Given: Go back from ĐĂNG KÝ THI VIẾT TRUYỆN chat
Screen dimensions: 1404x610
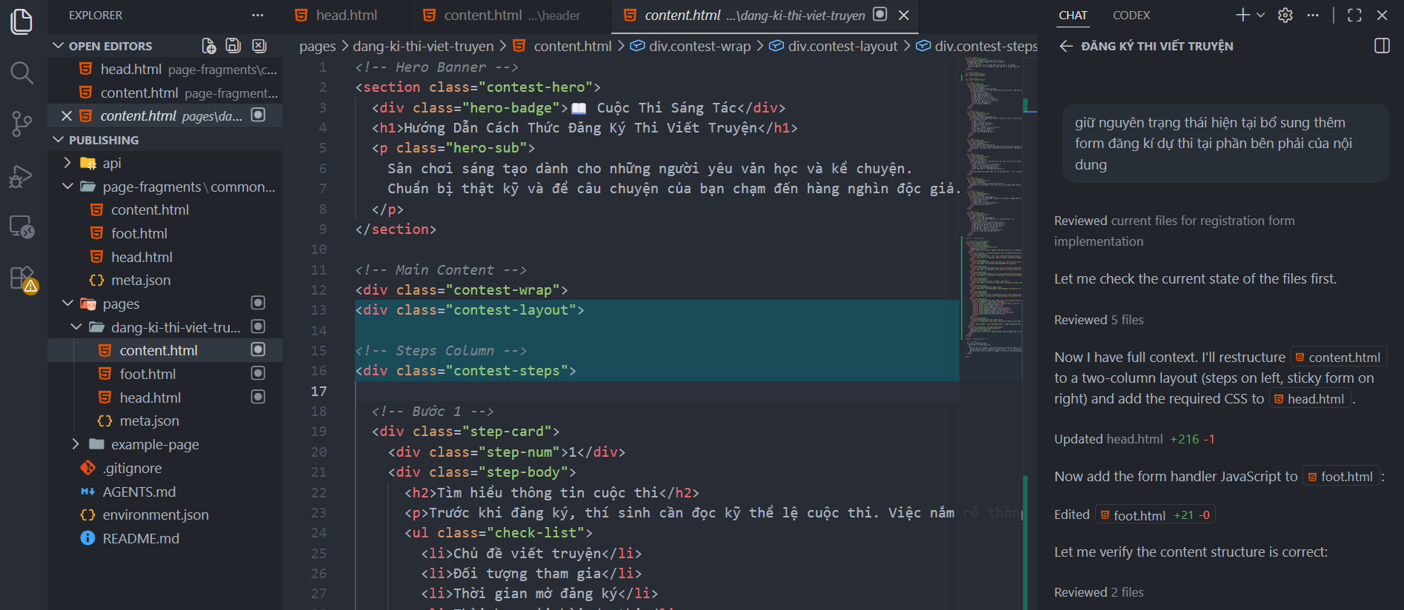Looking at the screenshot, I should click(x=1066, y=46).
